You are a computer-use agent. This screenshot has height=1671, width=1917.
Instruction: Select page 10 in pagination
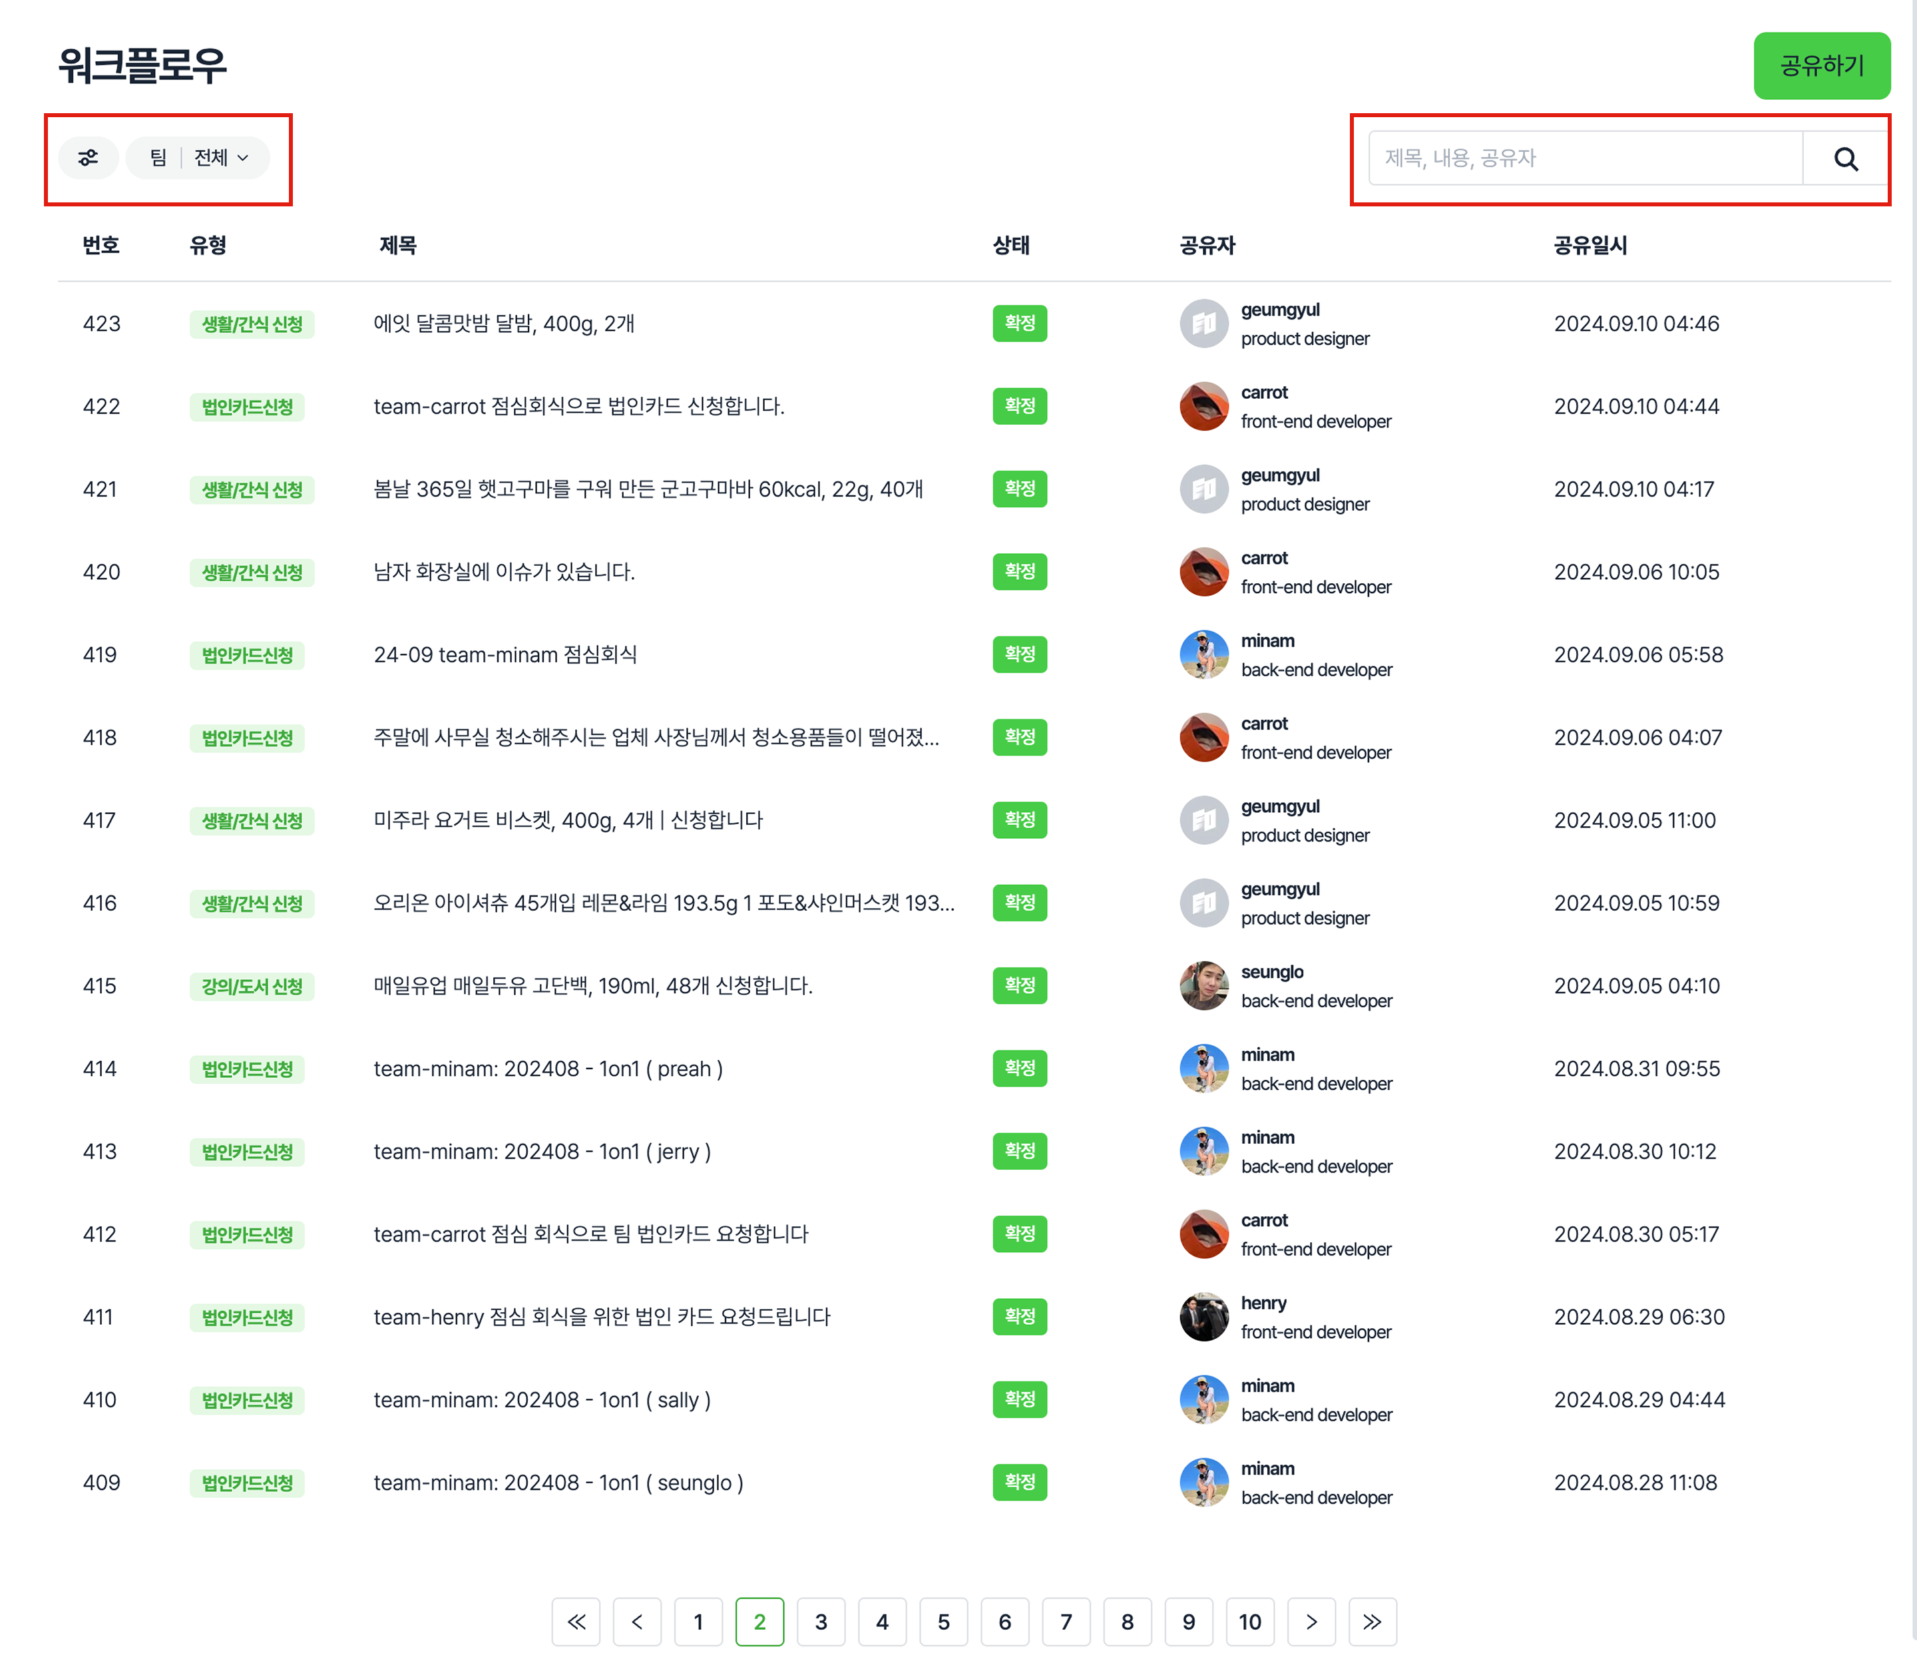pyautogui.click(x=1249, y=1622)
